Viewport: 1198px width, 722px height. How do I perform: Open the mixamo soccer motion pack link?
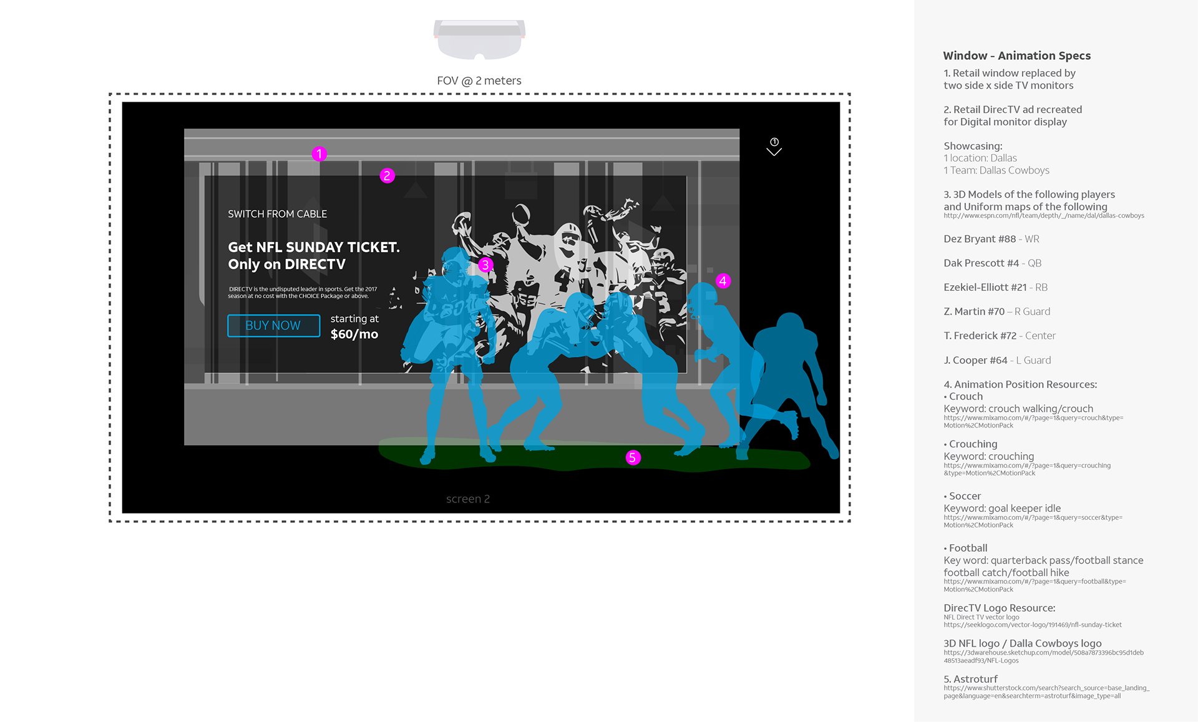[1033, 521]
